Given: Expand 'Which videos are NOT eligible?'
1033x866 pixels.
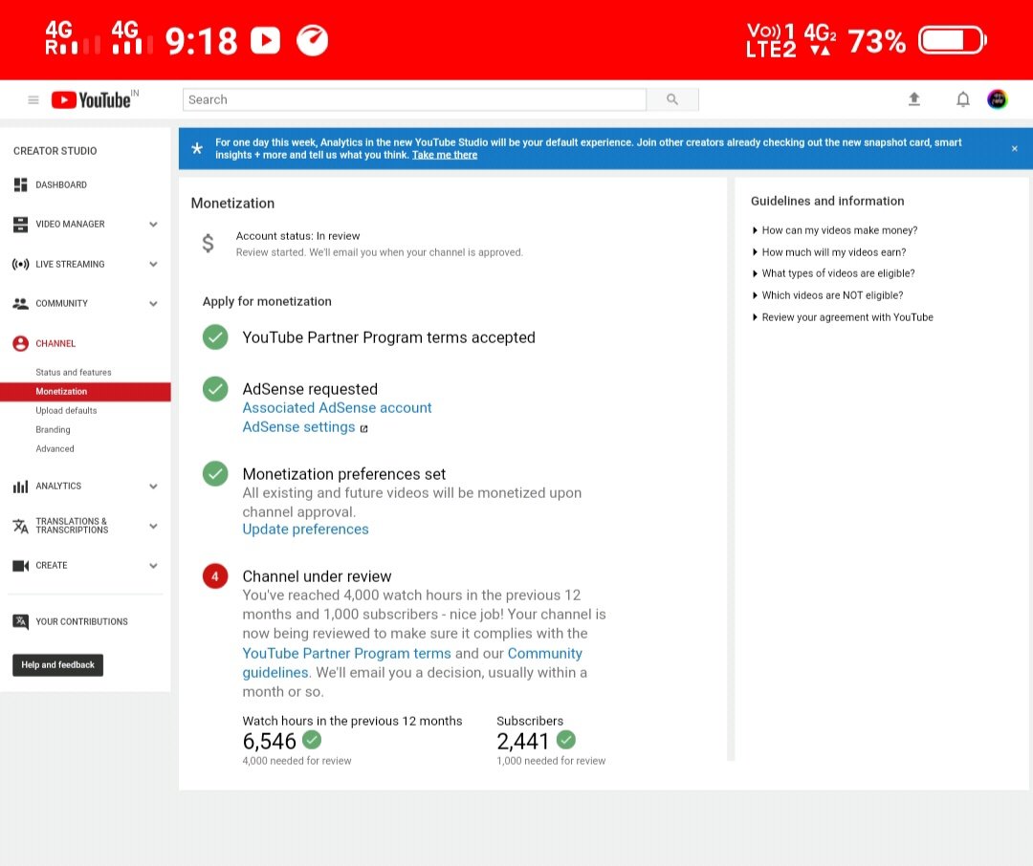Looking at the screenshot, I should [x=827, y=295].
